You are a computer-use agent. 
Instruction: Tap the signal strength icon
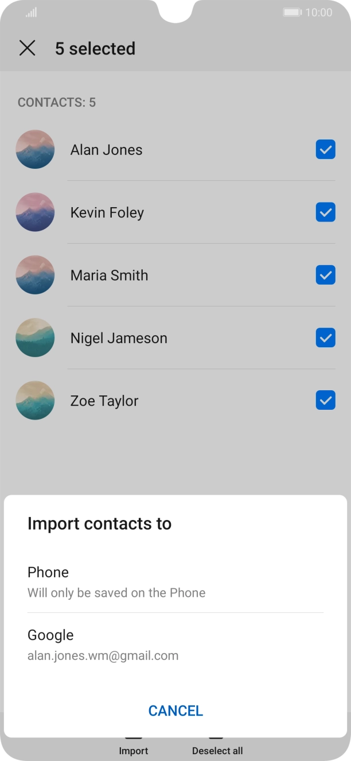[31, 12]
